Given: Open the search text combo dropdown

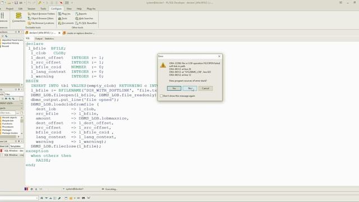Looking at the screenshot, I should point(37,198).
